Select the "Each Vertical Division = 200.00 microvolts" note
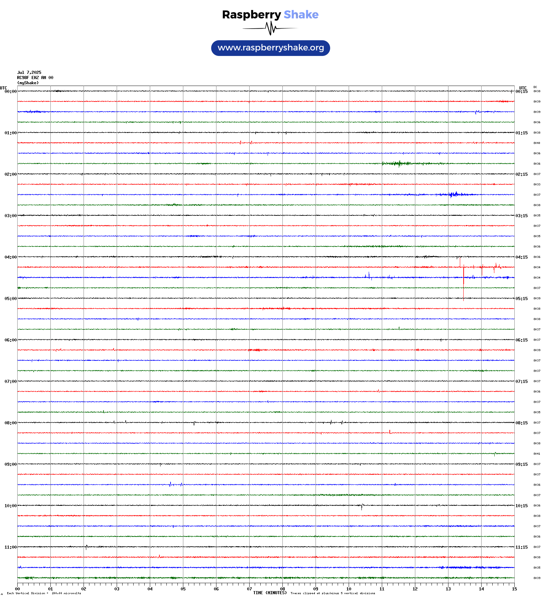This screenshot has width=542, height=598. point(44,594)
